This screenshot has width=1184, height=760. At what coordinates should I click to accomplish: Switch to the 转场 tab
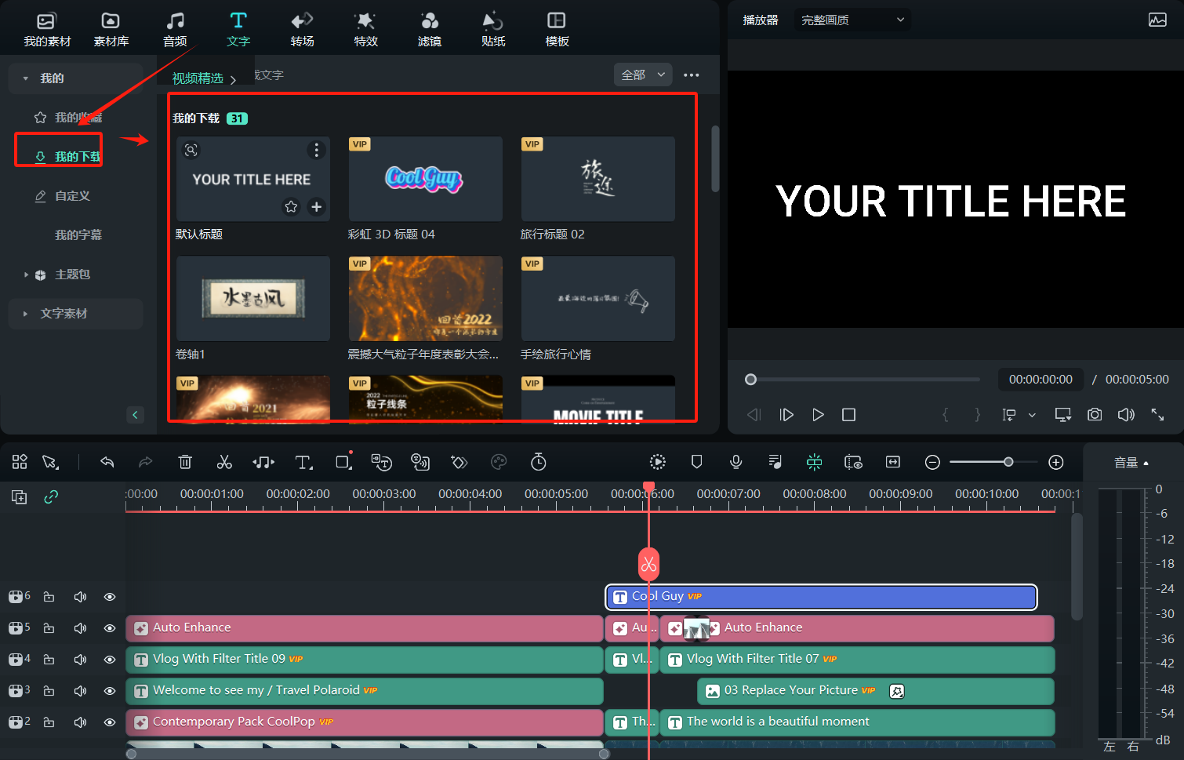tap(302, 29)
